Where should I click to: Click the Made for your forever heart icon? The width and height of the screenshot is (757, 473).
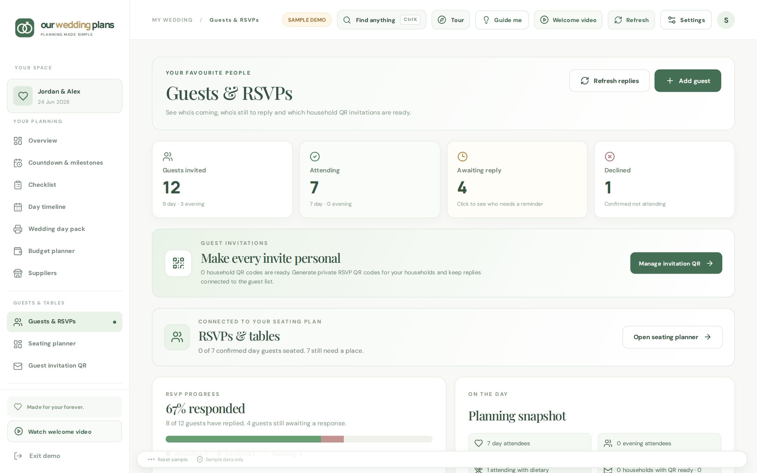click(18, 407)
